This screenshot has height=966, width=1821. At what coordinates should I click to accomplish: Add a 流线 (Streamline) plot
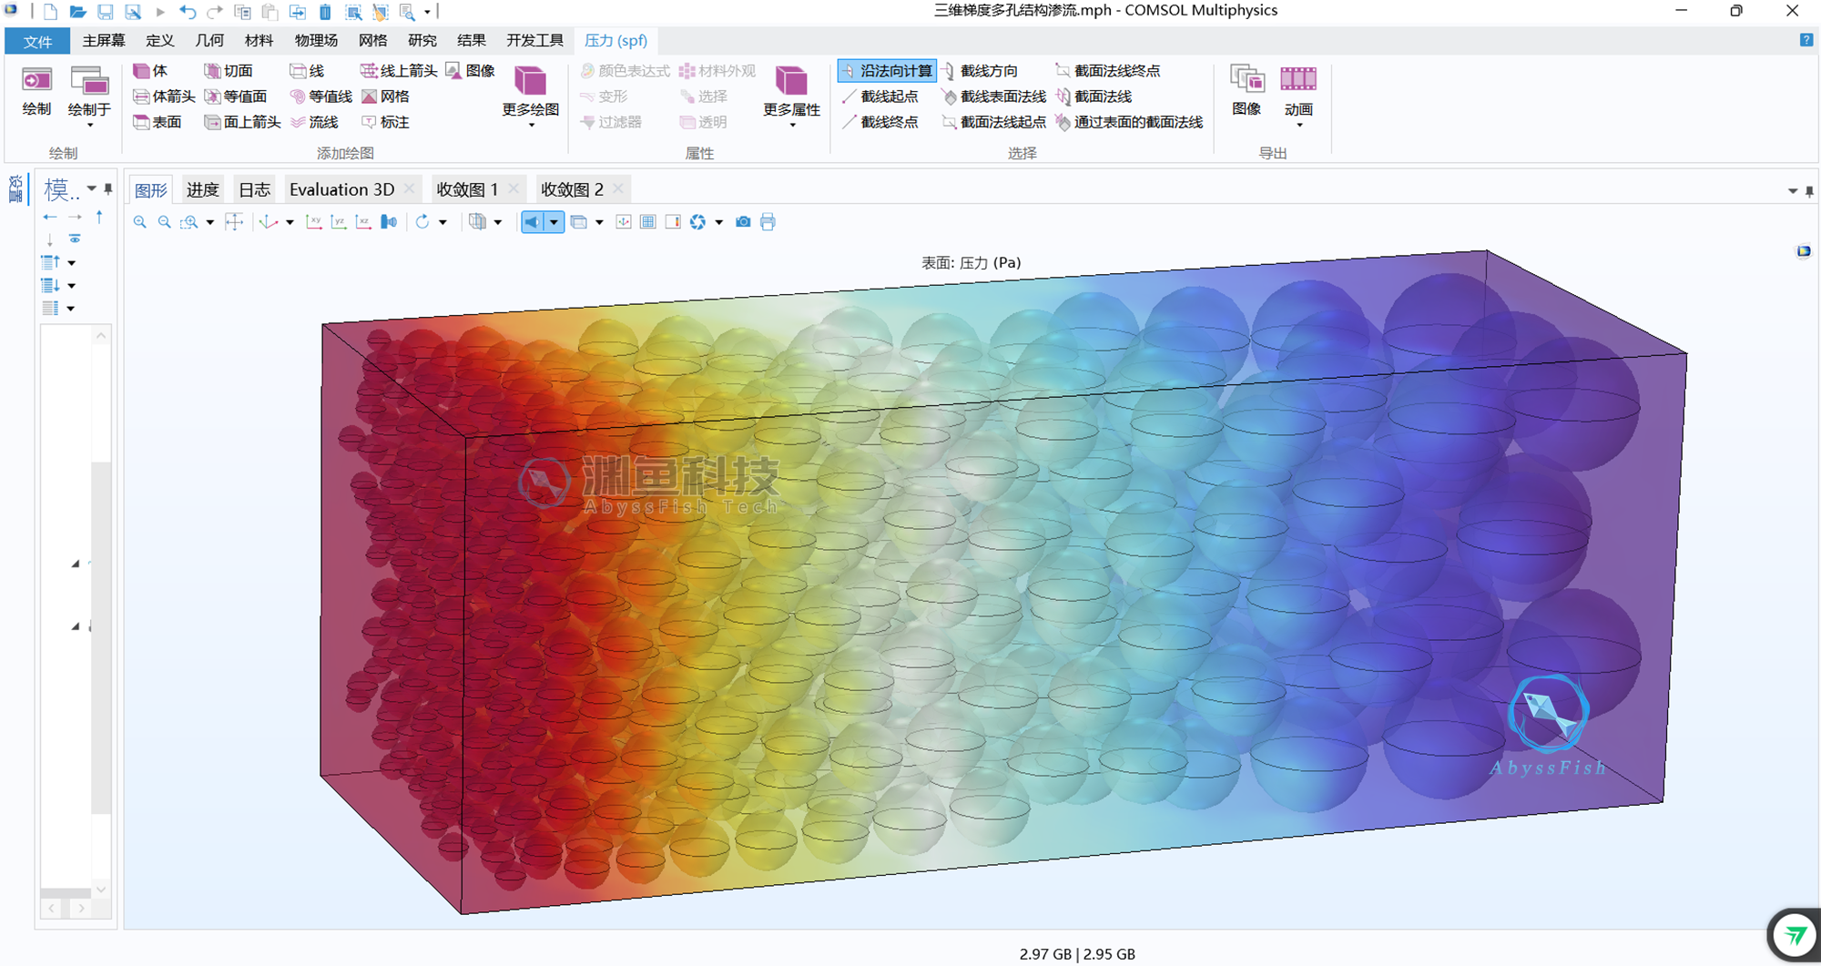click(x=314, y=122)
